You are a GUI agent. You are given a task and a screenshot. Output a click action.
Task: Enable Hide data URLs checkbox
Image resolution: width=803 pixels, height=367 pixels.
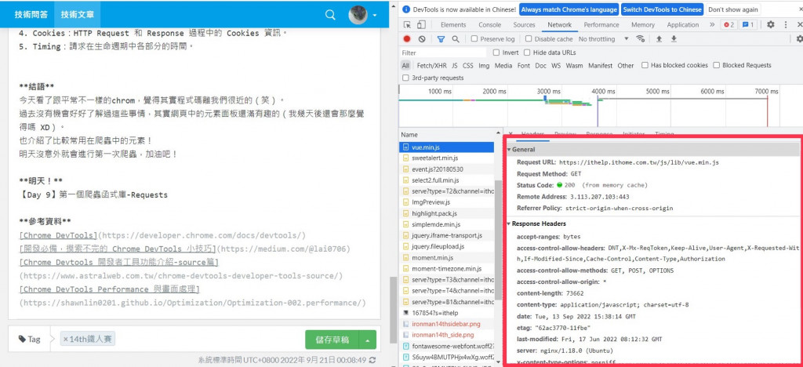point(526,53)
